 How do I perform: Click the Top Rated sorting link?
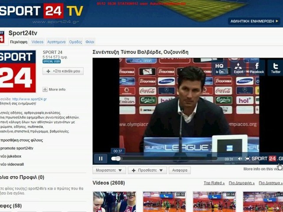point(214,183)
